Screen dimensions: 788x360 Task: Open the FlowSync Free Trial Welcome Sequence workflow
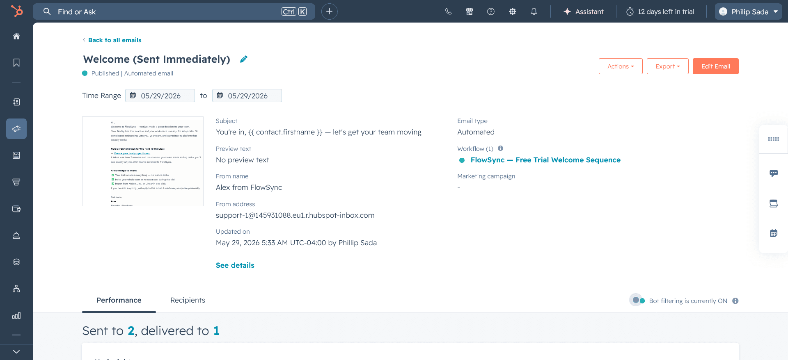(x=545, y=160)
